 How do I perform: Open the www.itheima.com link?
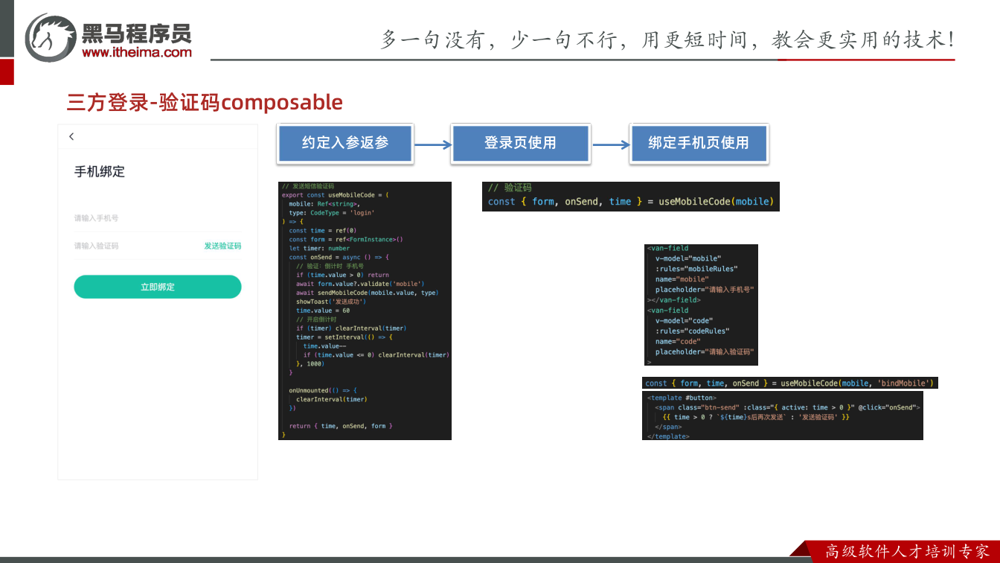click(137, 52)
